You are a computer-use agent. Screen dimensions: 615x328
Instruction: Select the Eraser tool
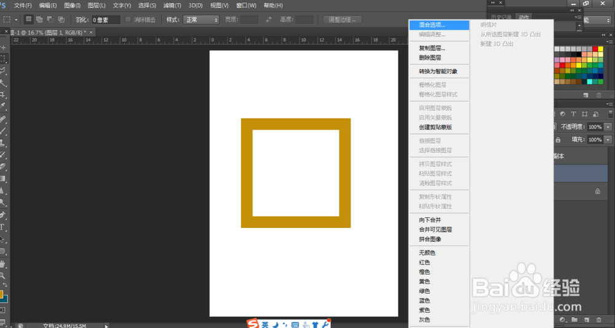tap(3, 166)
